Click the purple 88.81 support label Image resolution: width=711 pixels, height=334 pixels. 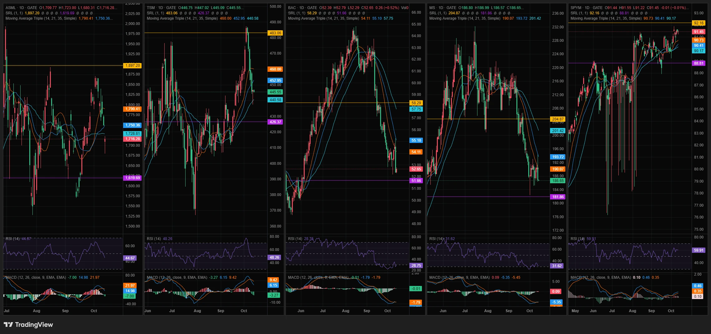[699, 63]
